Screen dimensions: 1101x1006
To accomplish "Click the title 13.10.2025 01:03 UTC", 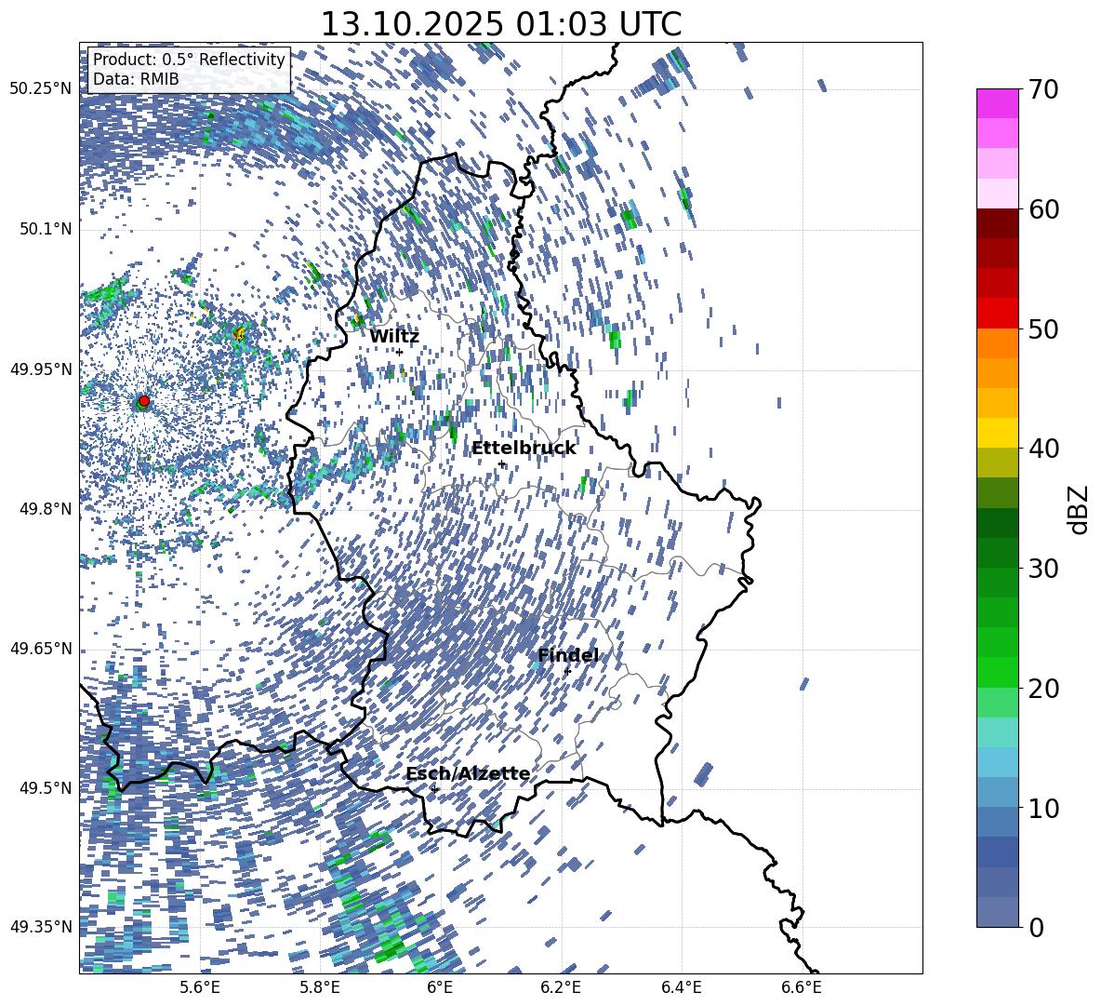I will tap(500, 24).
